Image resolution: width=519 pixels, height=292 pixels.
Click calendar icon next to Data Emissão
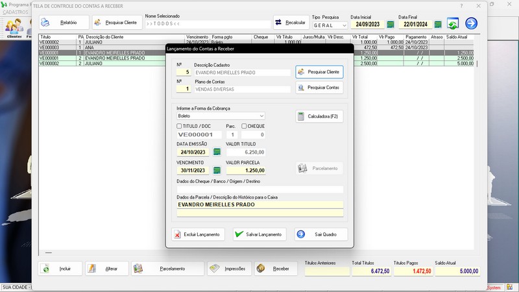click(217, 152)
